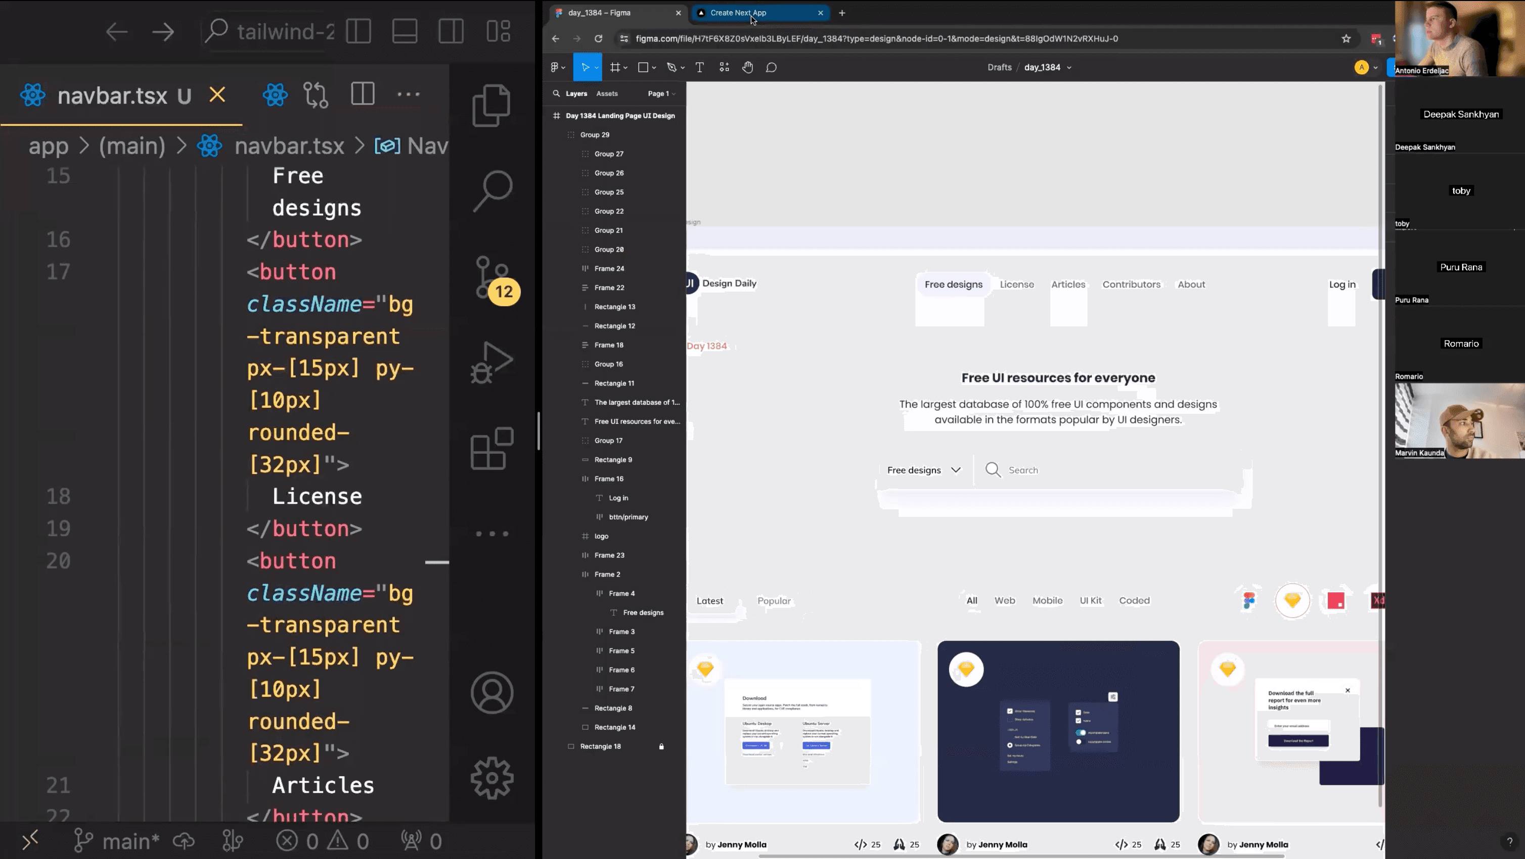Select the Pen tool in toolbar
The height and width of the screenshot is (859, 1525).
(x=671, y=67)
